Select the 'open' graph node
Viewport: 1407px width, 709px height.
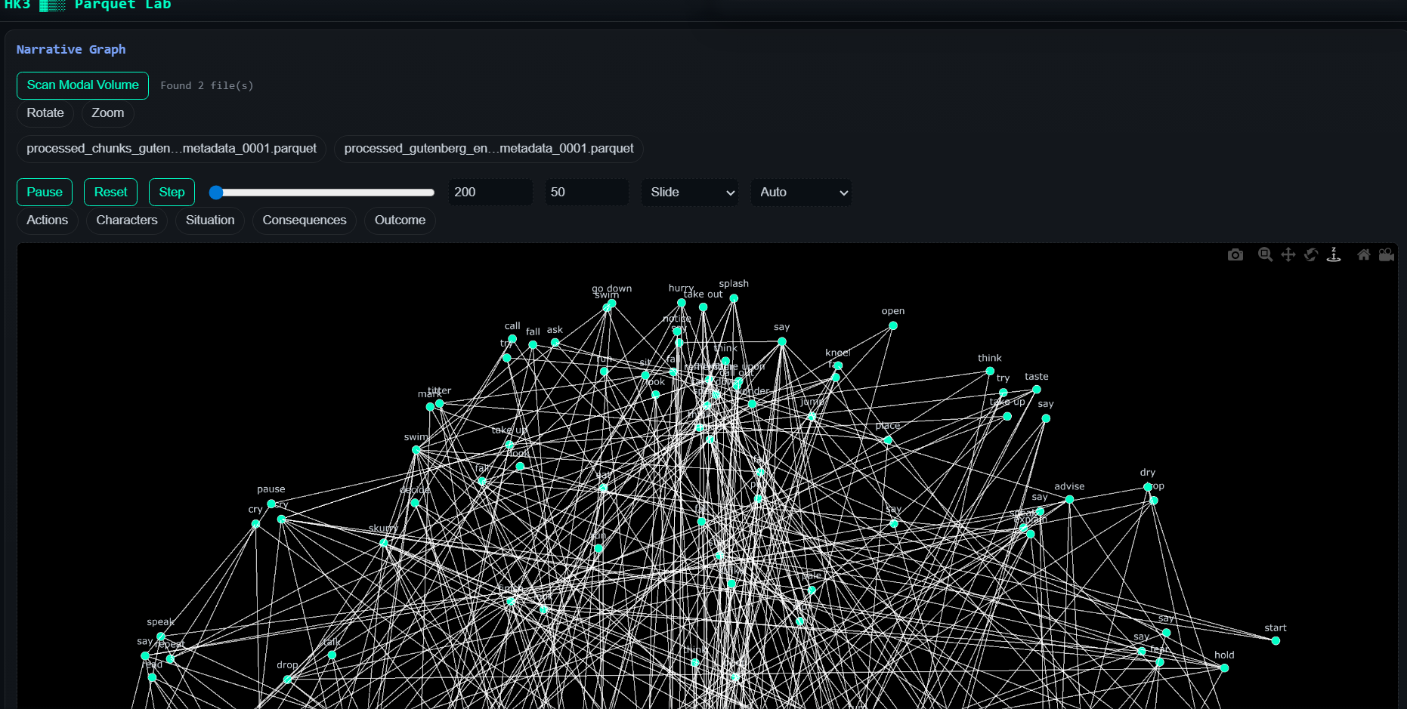(x=893, y=326)
